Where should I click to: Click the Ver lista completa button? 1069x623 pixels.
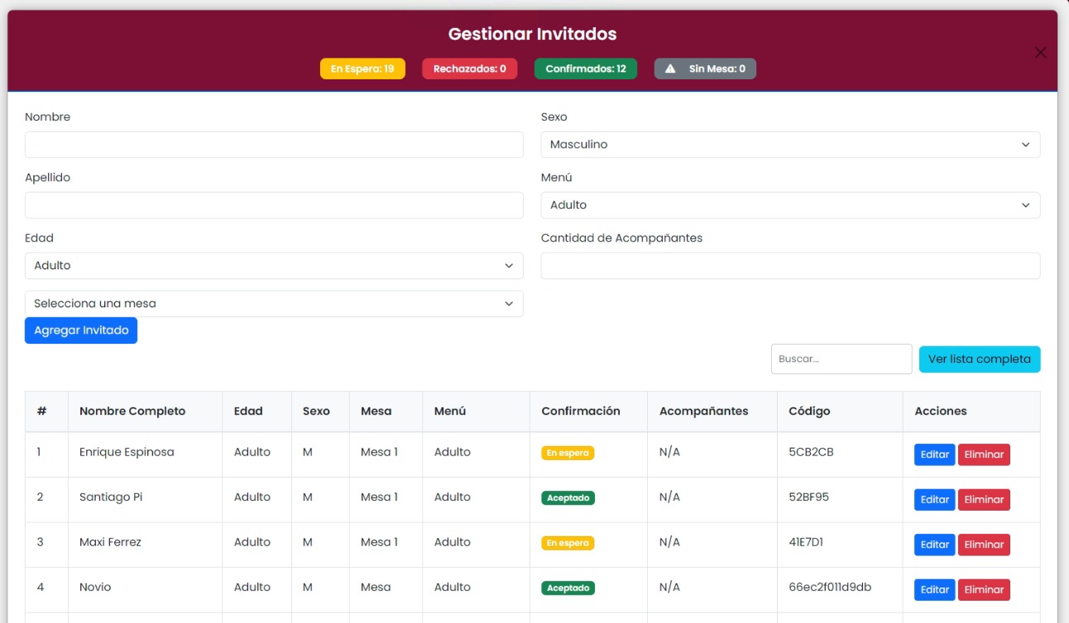click(979, 359)
